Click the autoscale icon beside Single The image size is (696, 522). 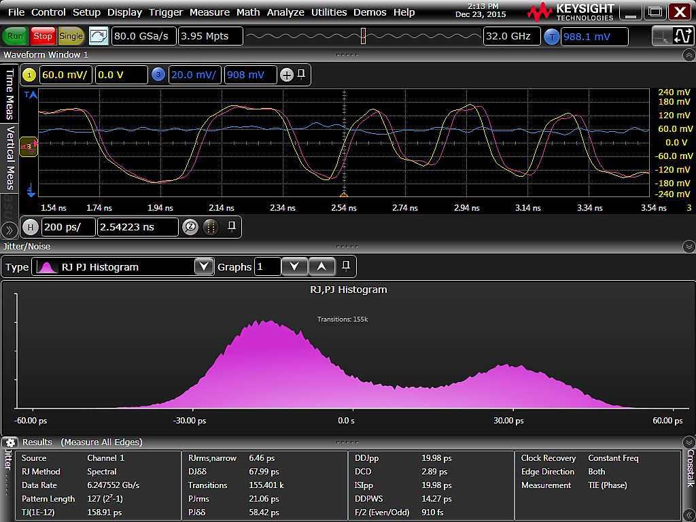click(x=99, y=36)
